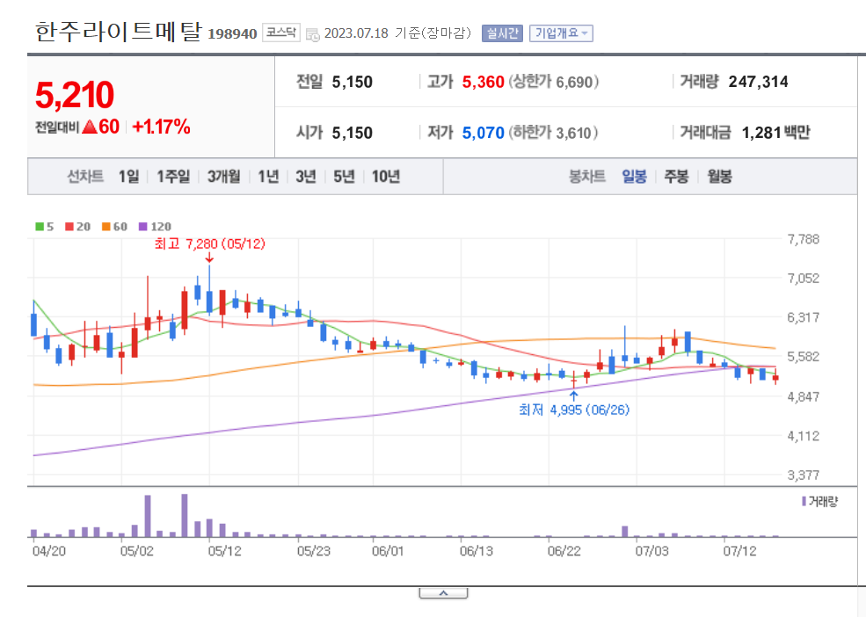Open the 기업개요 dropdown
Screen dimensions: 866x617
click(561, 33)
